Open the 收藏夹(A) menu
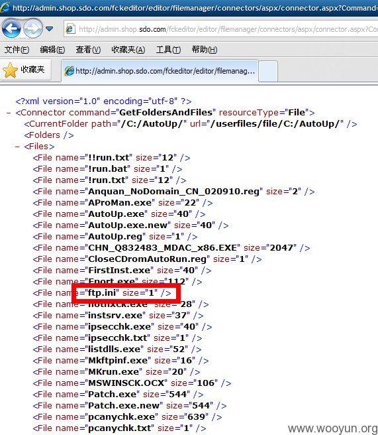 128,50
